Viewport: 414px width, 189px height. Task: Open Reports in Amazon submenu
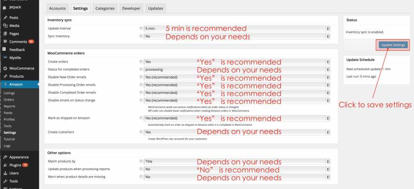point(10,106)
